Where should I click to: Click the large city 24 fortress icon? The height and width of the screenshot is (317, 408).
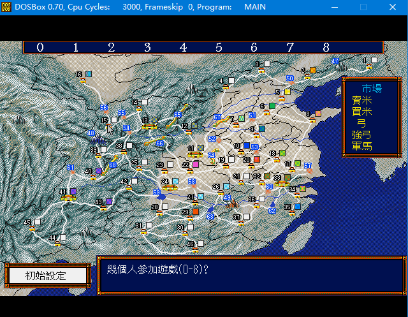[170, 188]
